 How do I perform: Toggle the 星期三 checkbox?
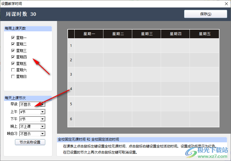[13, 51]
